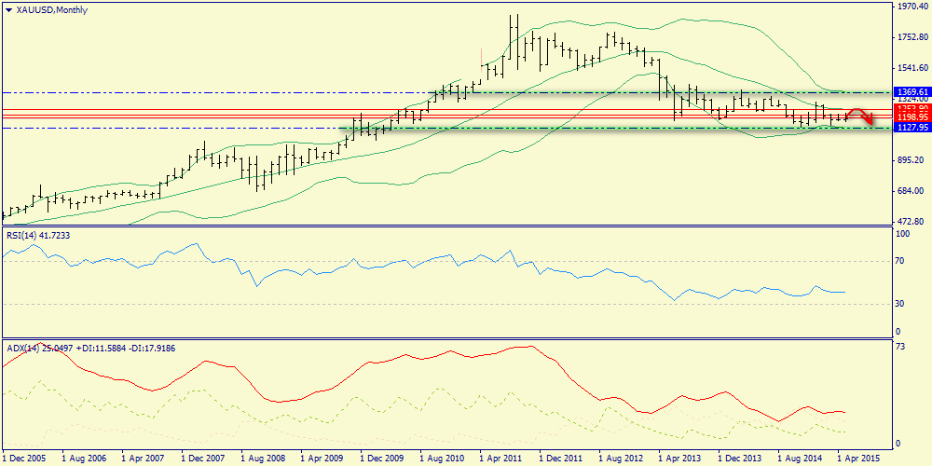Click the RSI 70 level label
Viewport: 932px width, 466px height.
(x=900, y=262)
